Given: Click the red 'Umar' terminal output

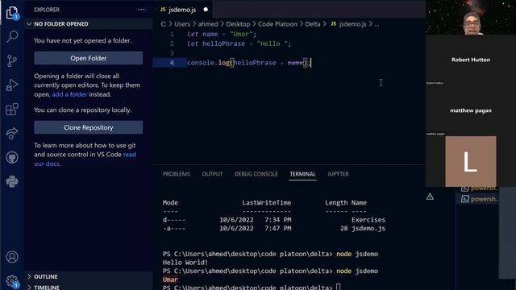Looking at the screenshot, I should click(x=170, y=280).
